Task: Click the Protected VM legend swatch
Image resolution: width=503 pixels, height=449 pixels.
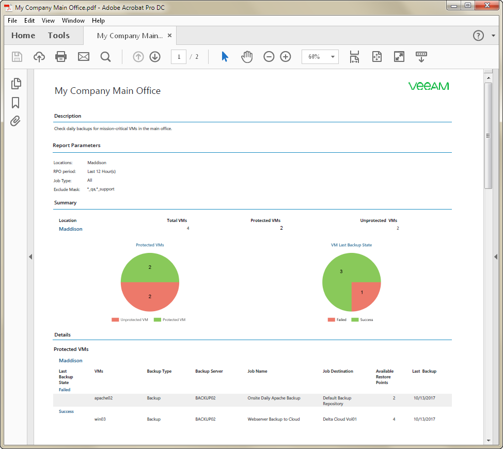Action: (x=157, y=319)
